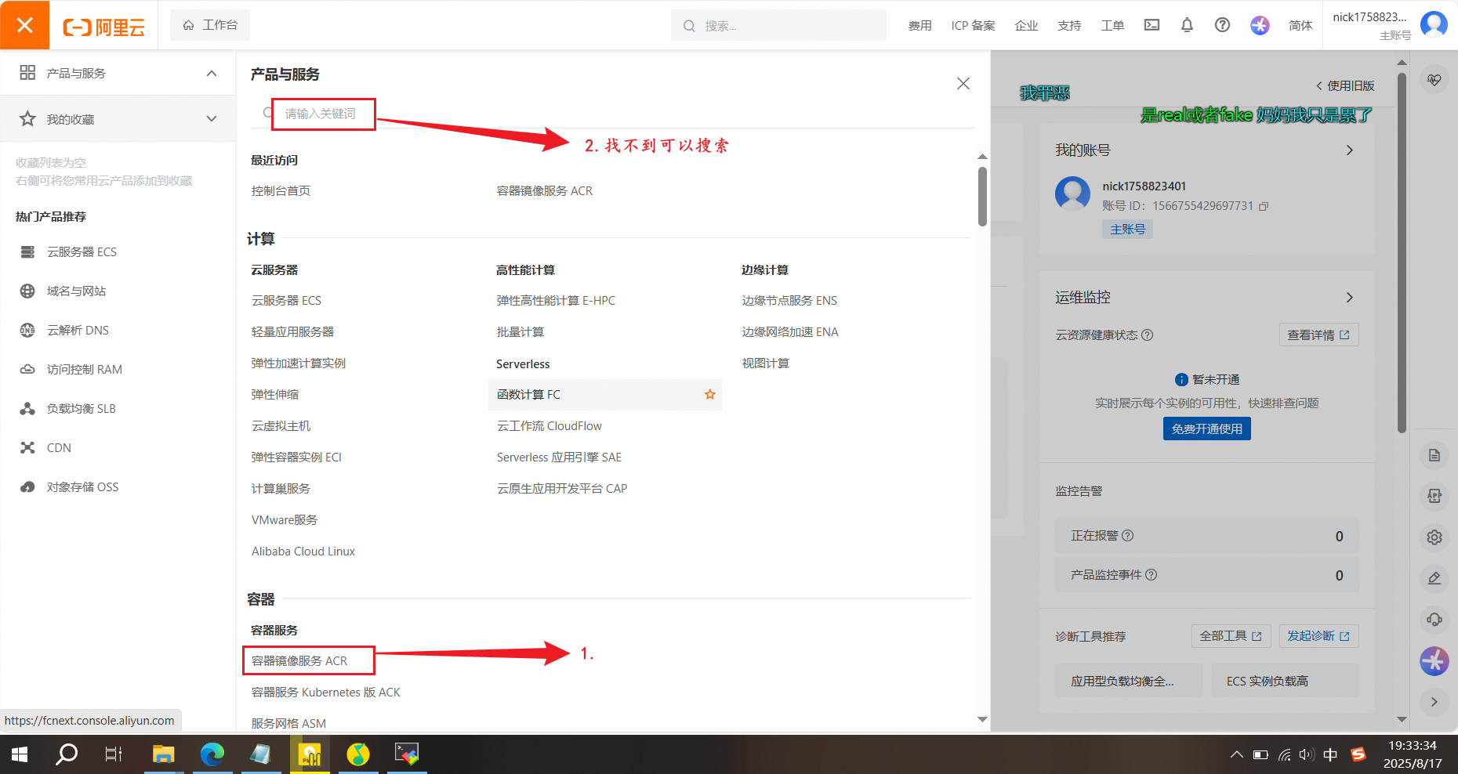The image size is (1458, 774).
Task: Close the 产品与服务 panel
Action: (x=963, y=84)
